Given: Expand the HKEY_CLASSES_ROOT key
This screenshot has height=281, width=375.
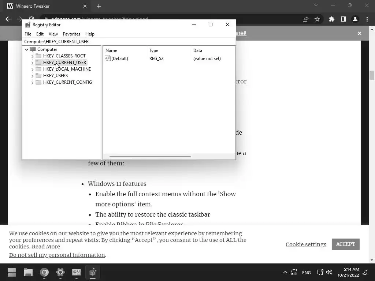Looking at the screenshot, I should pyautogui.click(x=32, y=56).
